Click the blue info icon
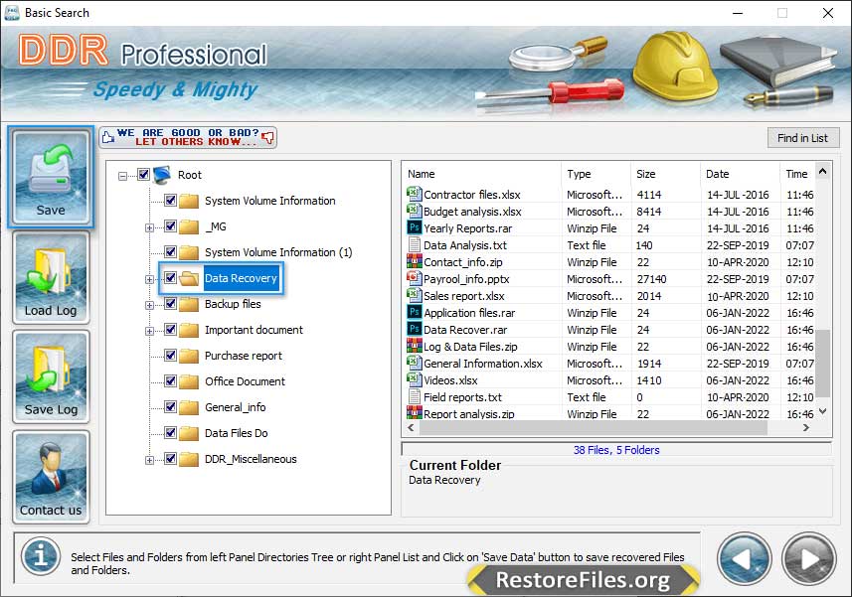This screenshot has height=597, width=852. click(x=41, y=555)
